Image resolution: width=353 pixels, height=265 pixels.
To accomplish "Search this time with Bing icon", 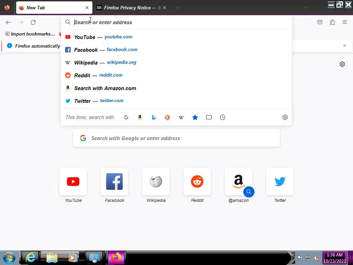I will 153,117.
